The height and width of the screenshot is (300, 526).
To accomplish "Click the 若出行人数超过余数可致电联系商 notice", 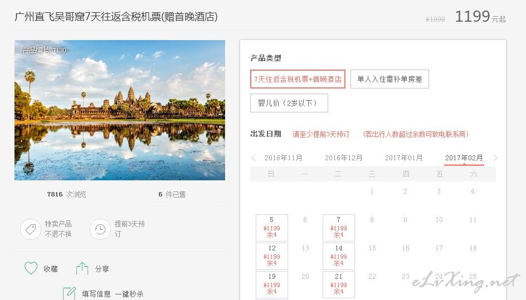I will 416,134.
